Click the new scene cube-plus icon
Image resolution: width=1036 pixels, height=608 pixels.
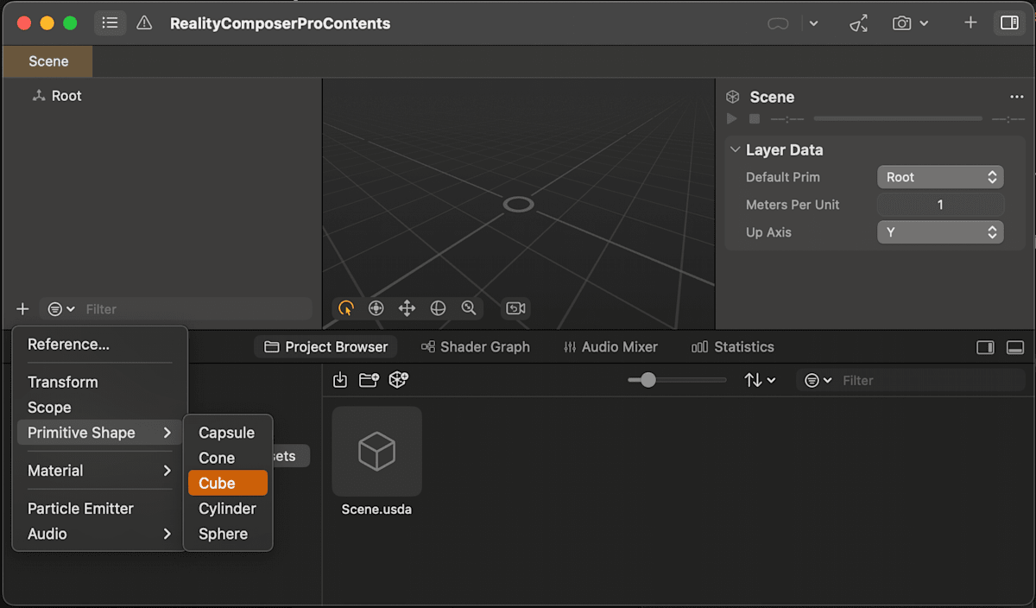[x=398, y=380]
